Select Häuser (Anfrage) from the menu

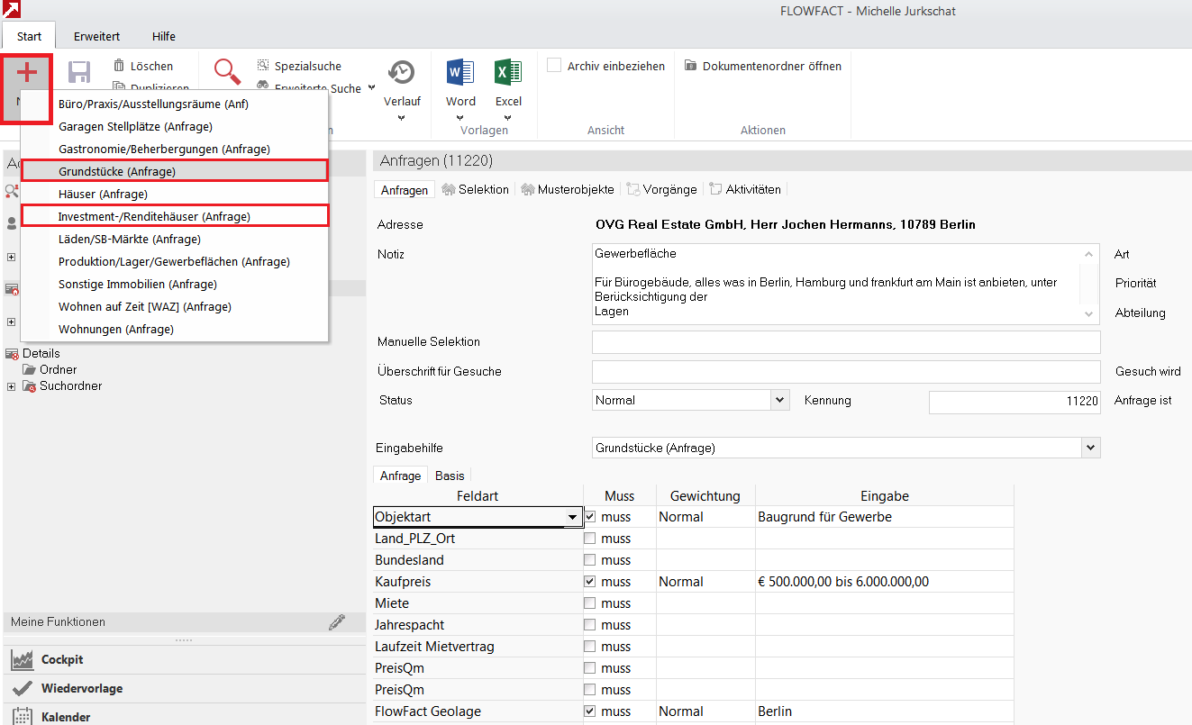pos(103,194)
